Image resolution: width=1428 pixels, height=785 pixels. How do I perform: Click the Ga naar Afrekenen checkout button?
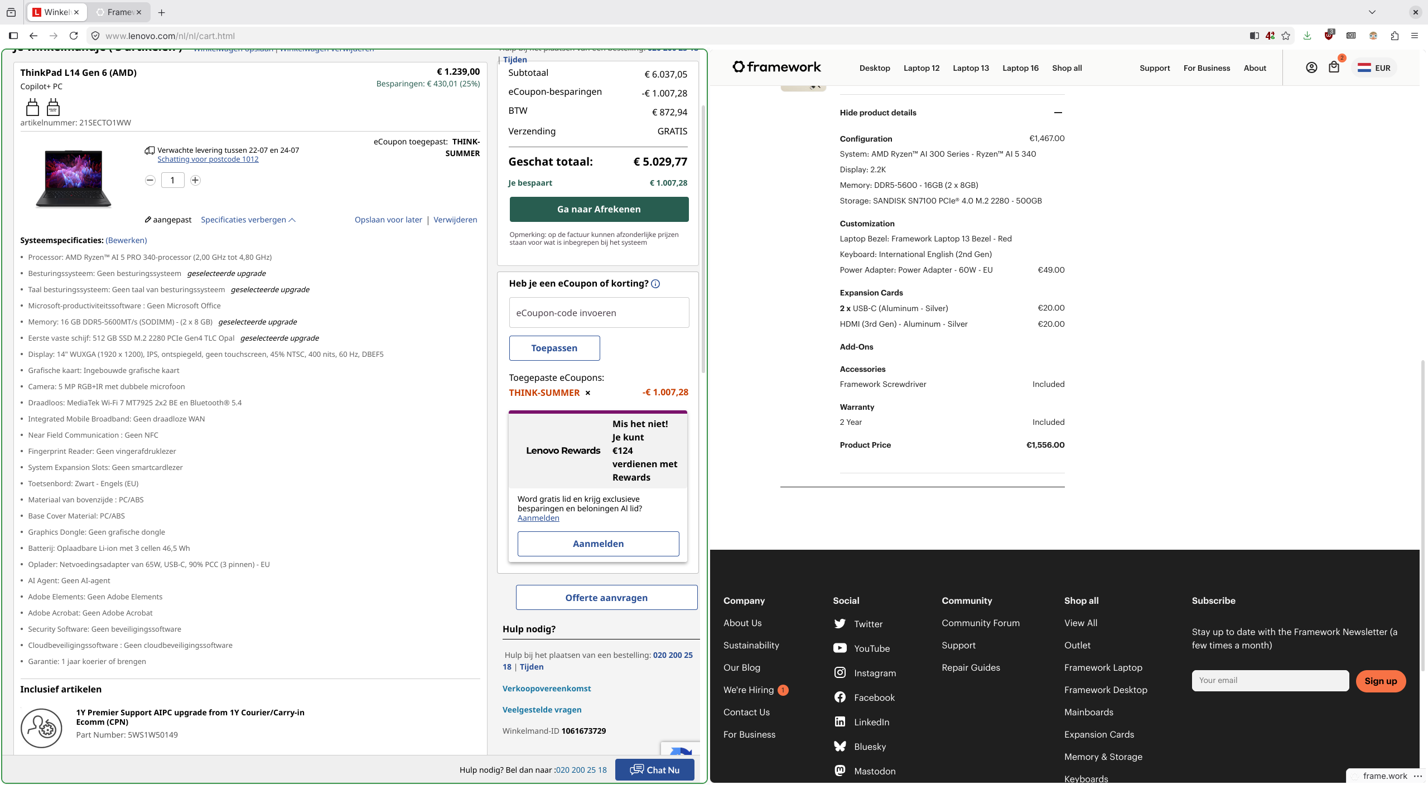599,209
